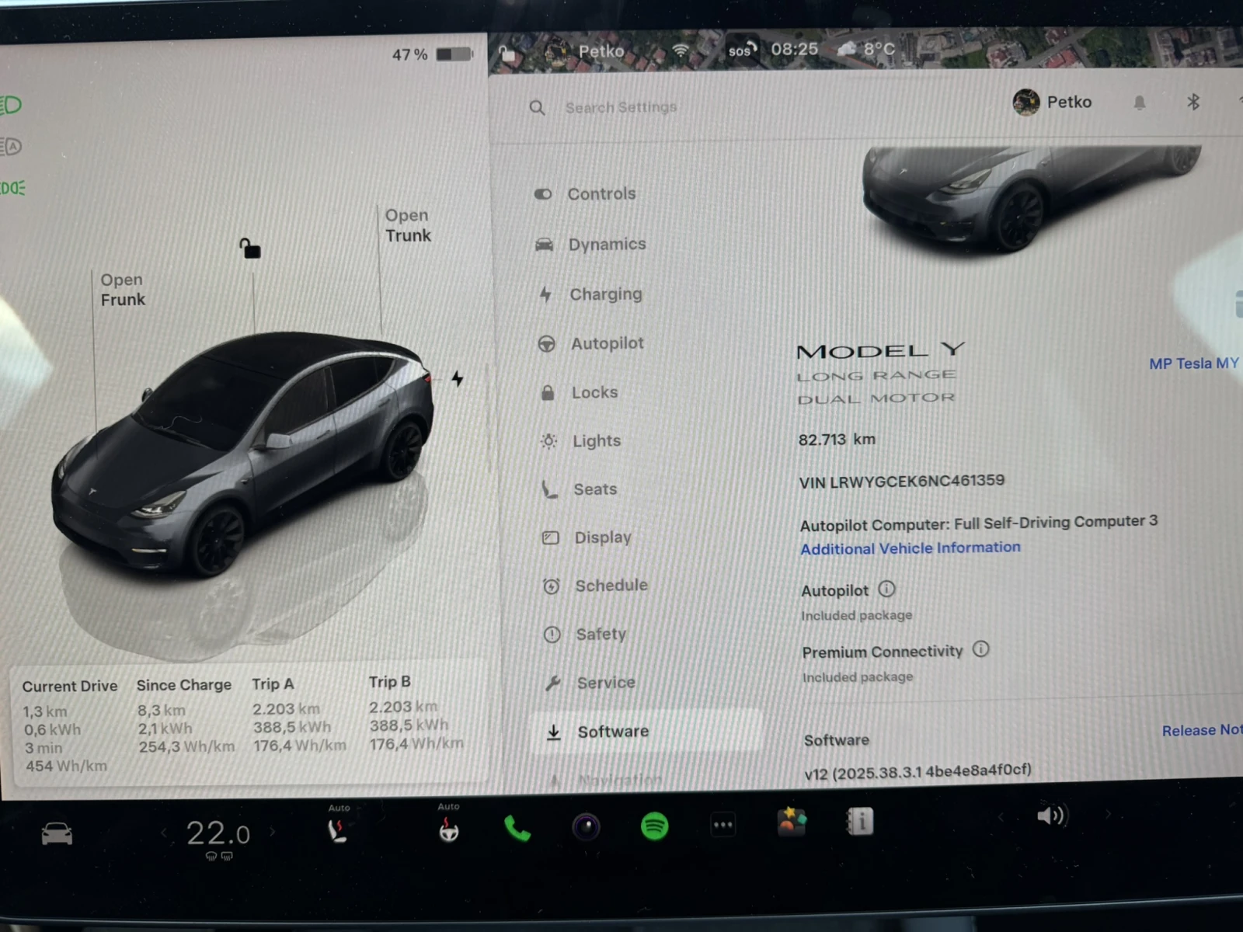The height and width of the screenshot is (932, 1243).
Task: Toggle the car lock icon
Action: (x=250, y=249)
